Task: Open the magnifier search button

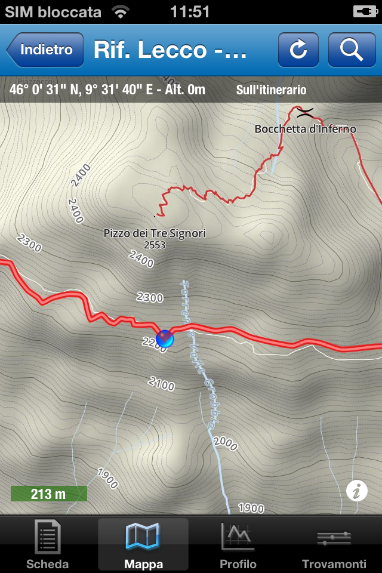Action: [352, 50]
